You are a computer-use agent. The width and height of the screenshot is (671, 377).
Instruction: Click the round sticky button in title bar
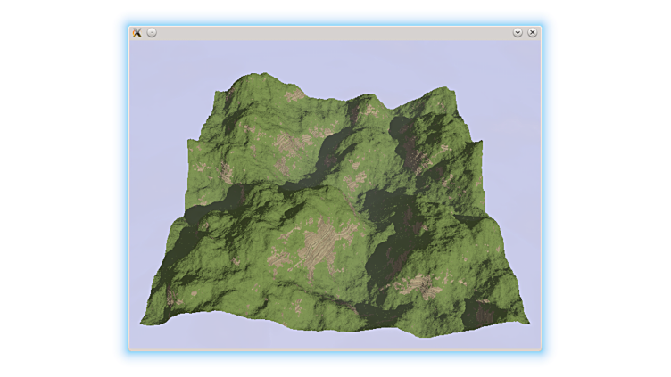152,33
